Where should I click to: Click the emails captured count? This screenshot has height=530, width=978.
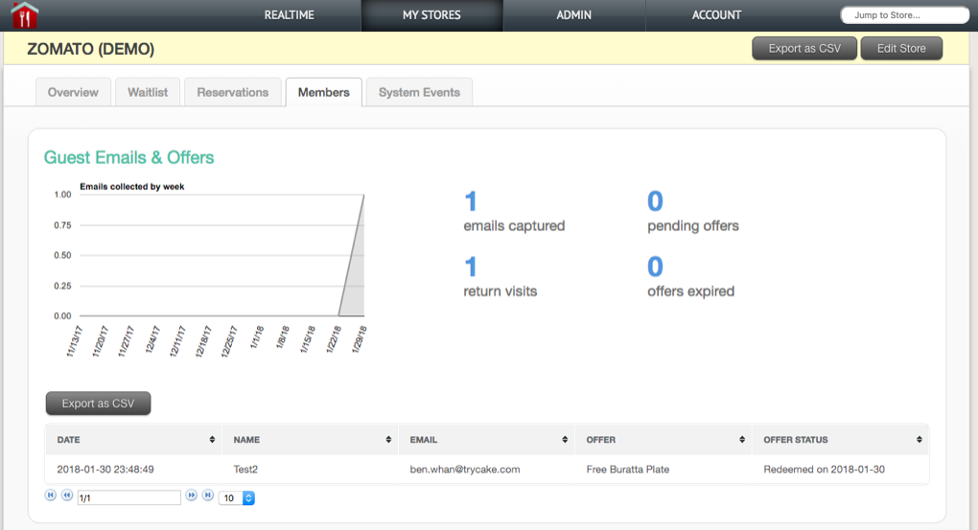click(471, 201)
